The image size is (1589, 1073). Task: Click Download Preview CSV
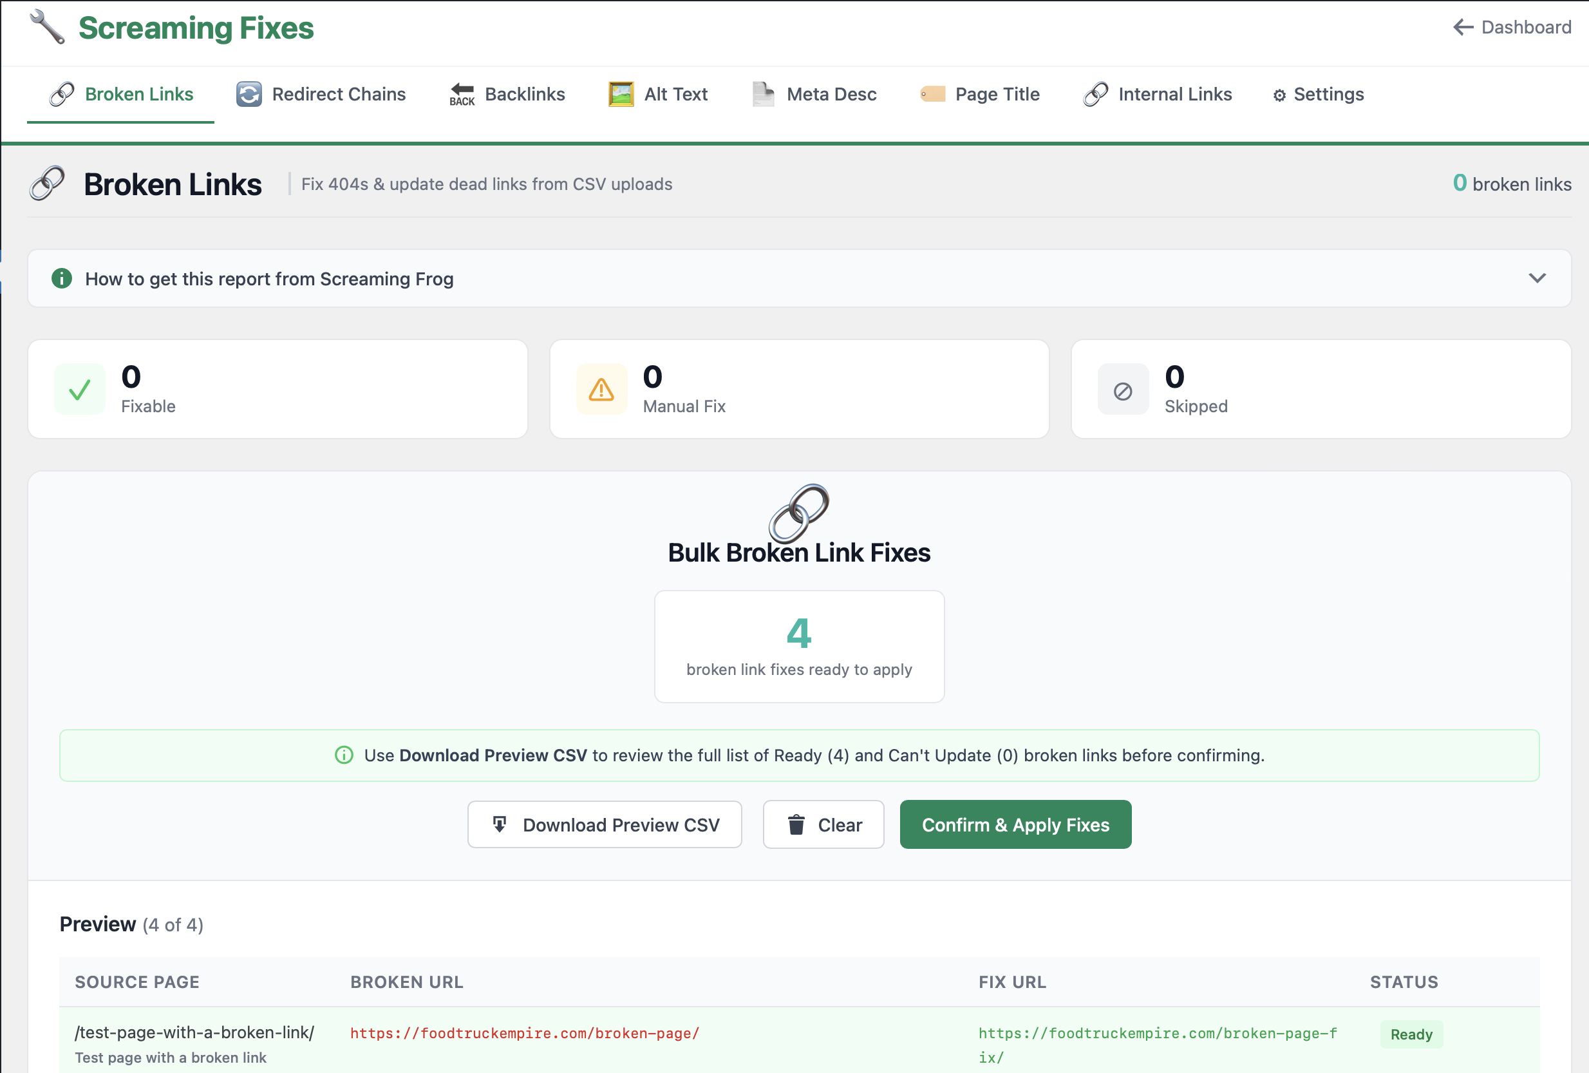point(605,824)
